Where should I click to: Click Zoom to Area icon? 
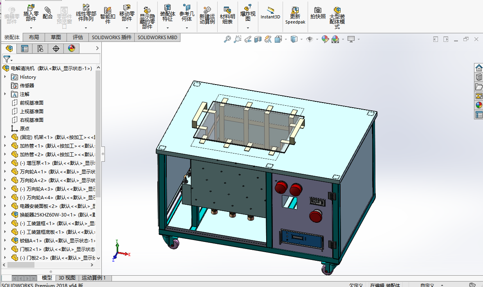coord(238,39)
